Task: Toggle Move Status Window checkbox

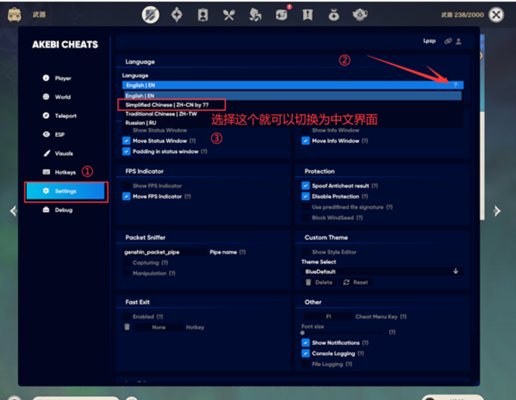Action: 126,141
